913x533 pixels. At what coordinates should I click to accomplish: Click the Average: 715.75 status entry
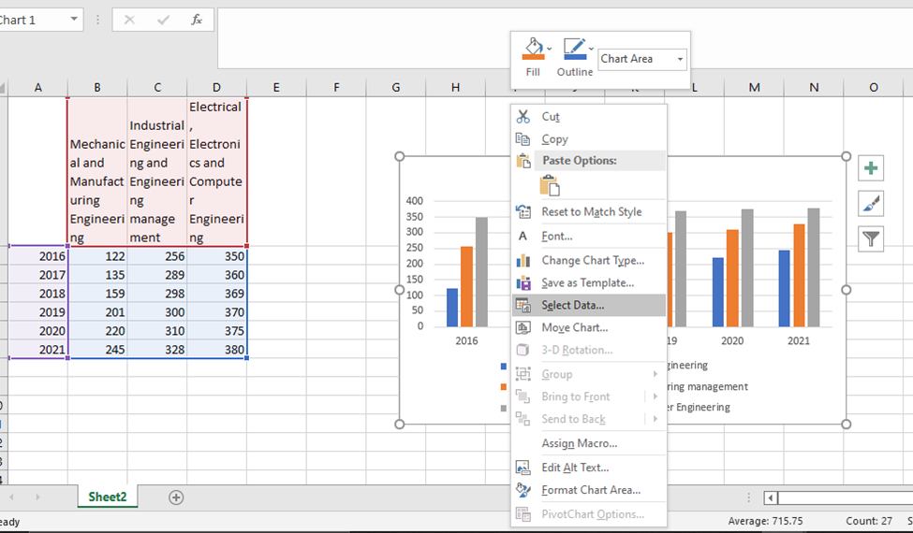point(765,522)
